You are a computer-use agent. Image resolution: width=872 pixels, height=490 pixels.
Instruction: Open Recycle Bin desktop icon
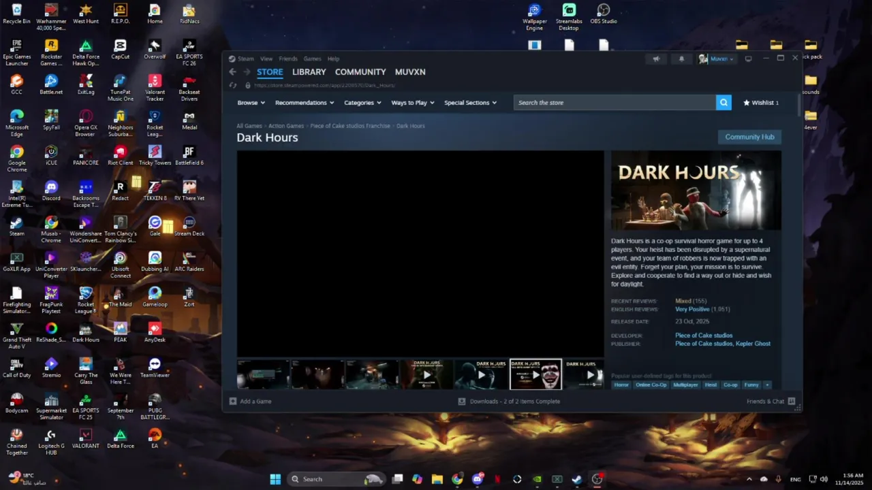(x=16, y=14)
